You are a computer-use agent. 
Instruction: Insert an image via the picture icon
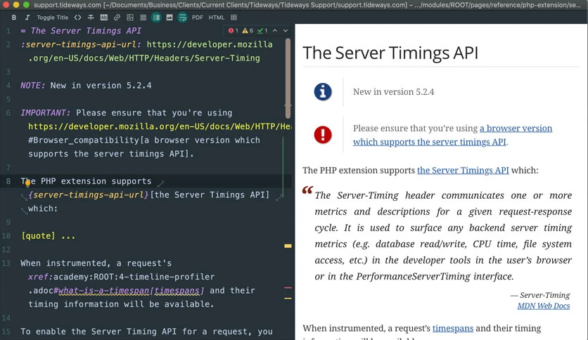tap(130, 18)
